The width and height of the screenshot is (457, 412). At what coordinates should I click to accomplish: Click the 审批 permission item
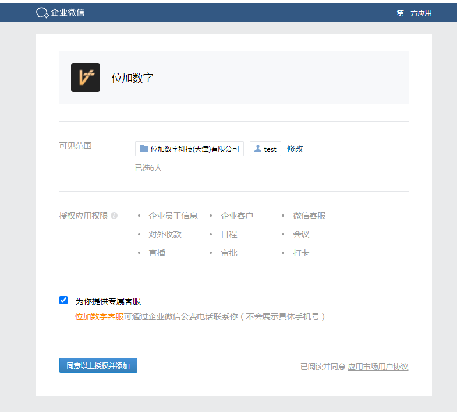pyautogui.click(x=229, y=253)
